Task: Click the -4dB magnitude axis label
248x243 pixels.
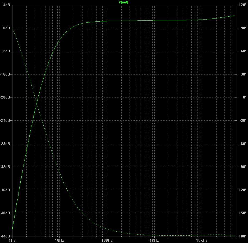Action: coord(6,5)
